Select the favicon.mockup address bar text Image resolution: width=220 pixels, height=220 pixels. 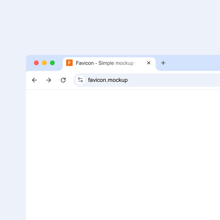point(108,80)
